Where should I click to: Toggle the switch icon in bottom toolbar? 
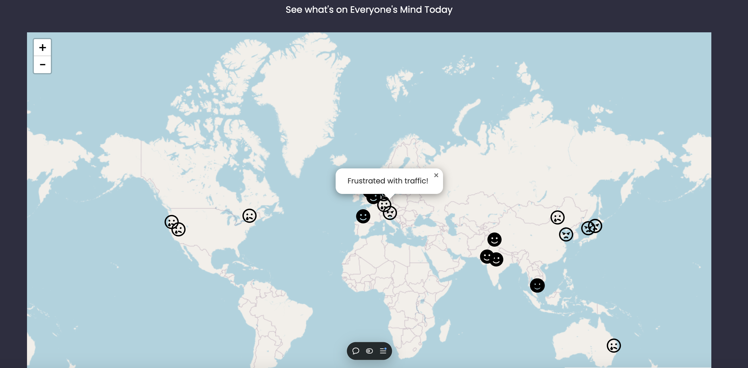pyautogui.click(x=369, y=351)
